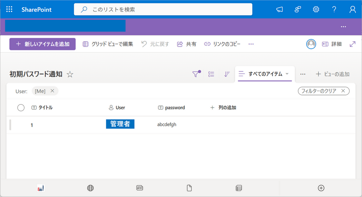Click the フィルターのクリア button
Image resolution: width=362 pixels, height=197 pixels.
click(x=324, y=91)
